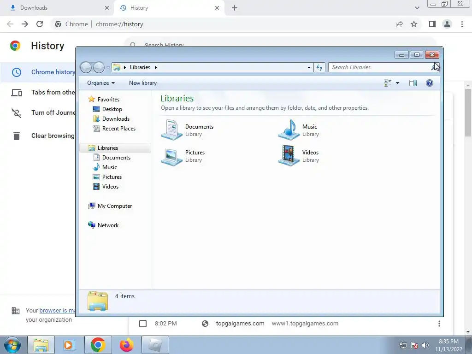
Task: Open the volume control in tray
Action: point(425,345)
